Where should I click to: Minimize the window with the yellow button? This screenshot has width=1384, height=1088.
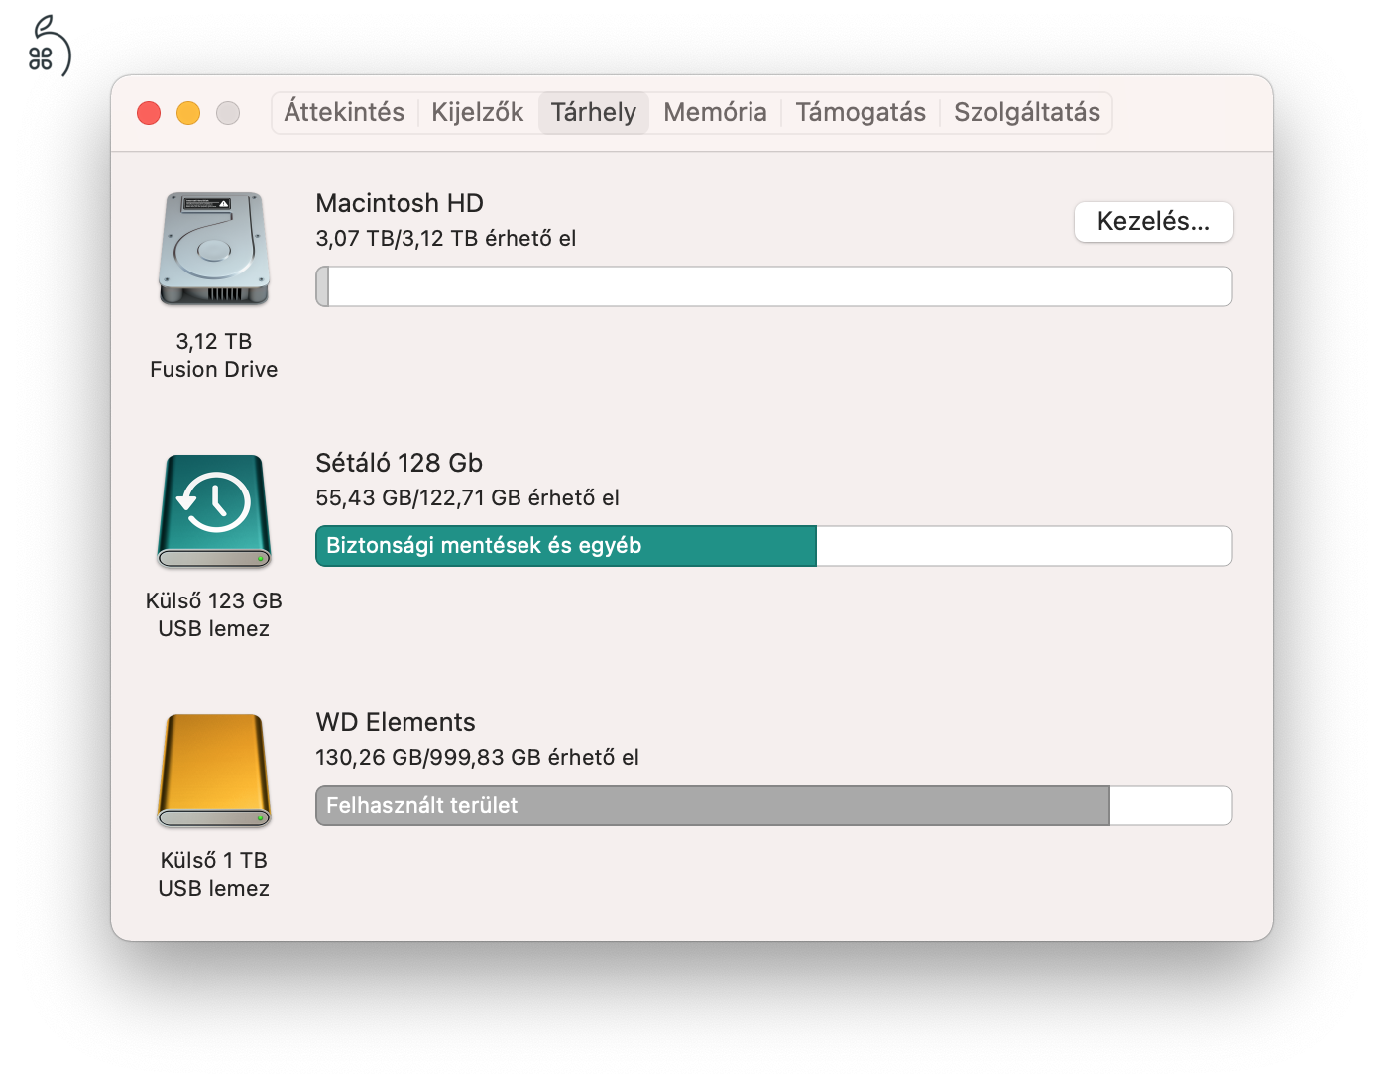(188, 113)
